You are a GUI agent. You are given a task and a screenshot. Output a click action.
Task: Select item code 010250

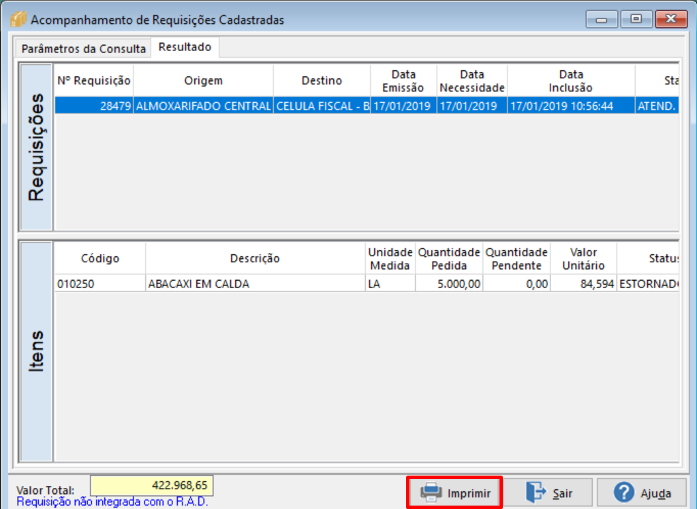[x=100, y=283]
